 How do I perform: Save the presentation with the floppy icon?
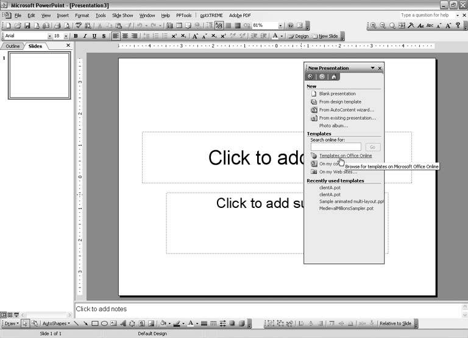[27, 26]
